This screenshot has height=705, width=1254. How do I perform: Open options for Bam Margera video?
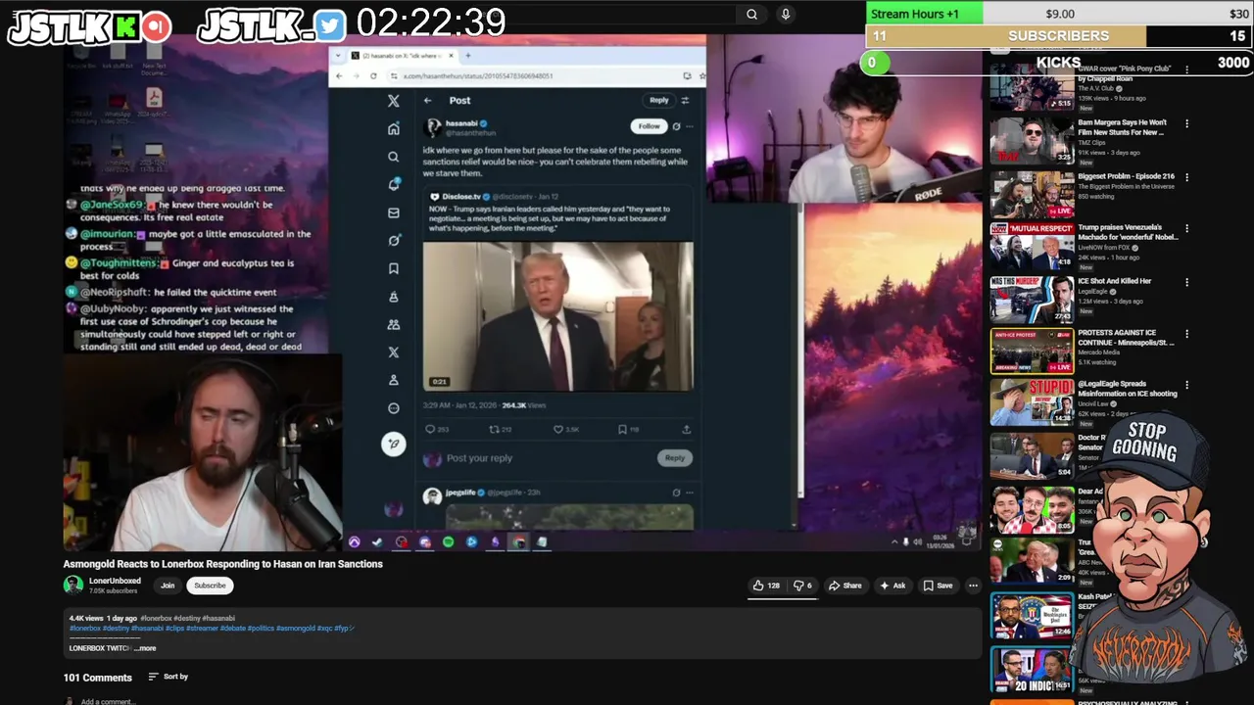[x=1186, y=124]
